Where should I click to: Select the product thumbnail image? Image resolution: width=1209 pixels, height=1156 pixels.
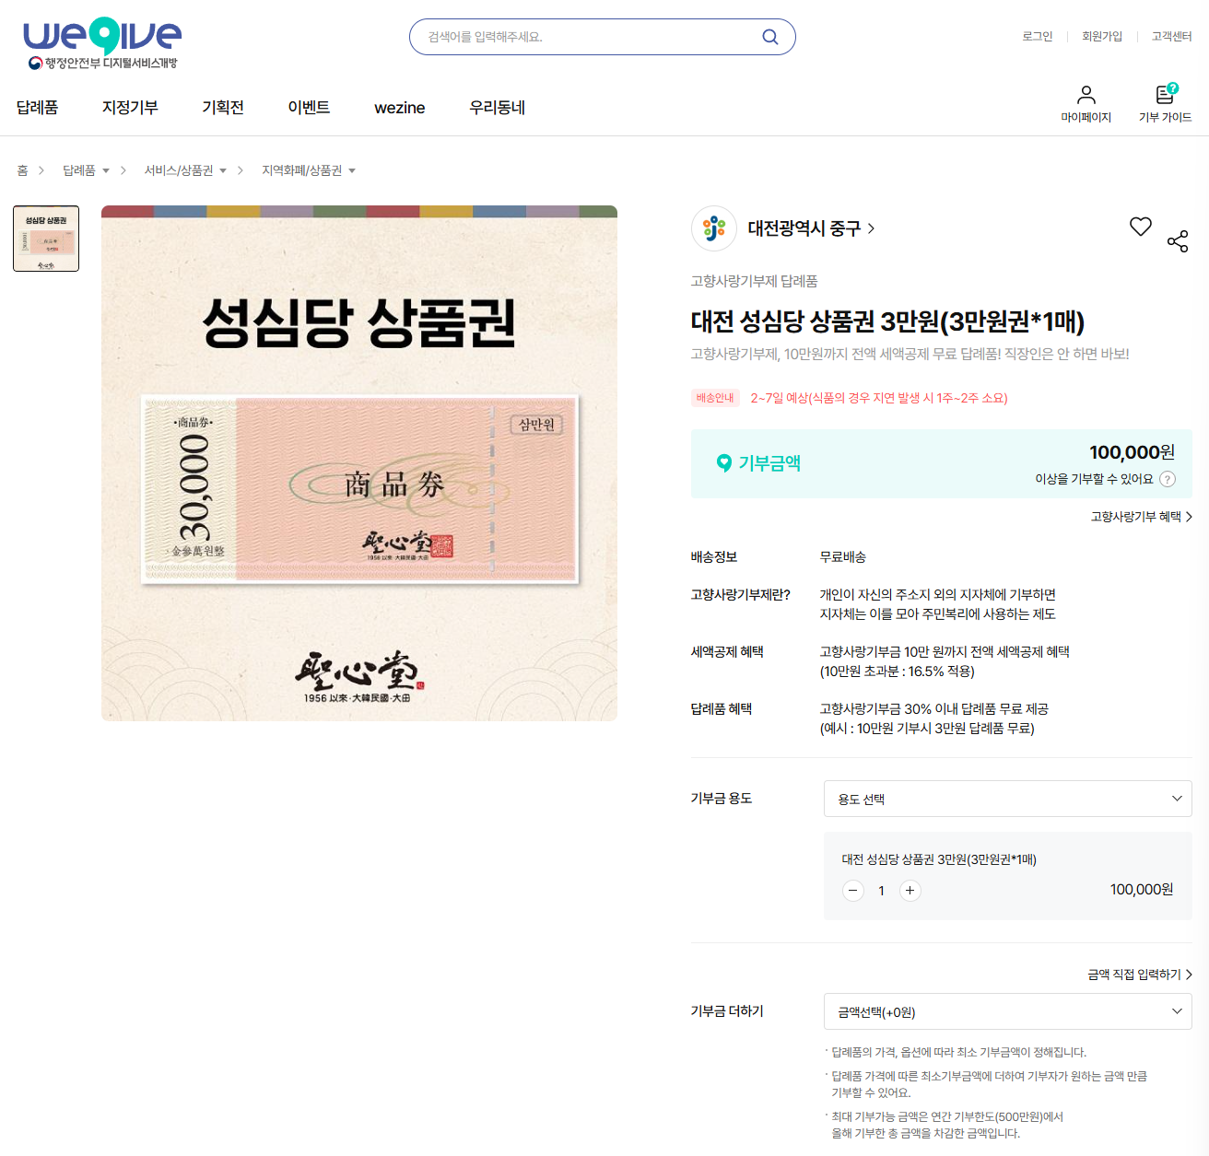(46, 239)
